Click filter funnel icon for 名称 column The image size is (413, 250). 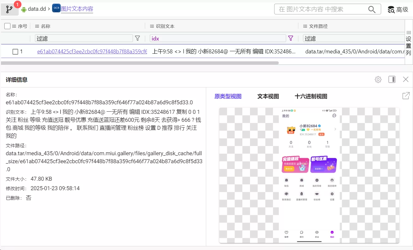click(x=138, y=38)
